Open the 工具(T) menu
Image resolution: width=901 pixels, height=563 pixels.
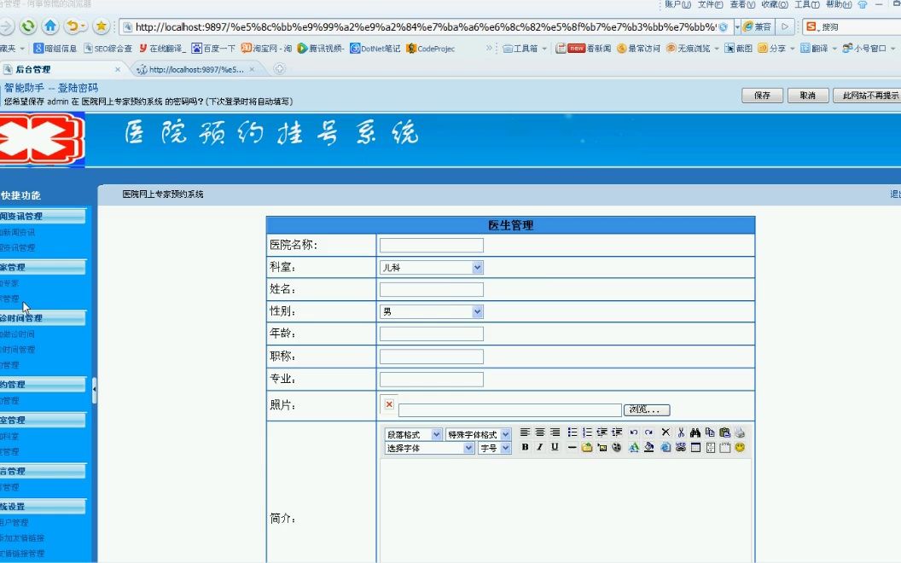[x=807, y=4]
